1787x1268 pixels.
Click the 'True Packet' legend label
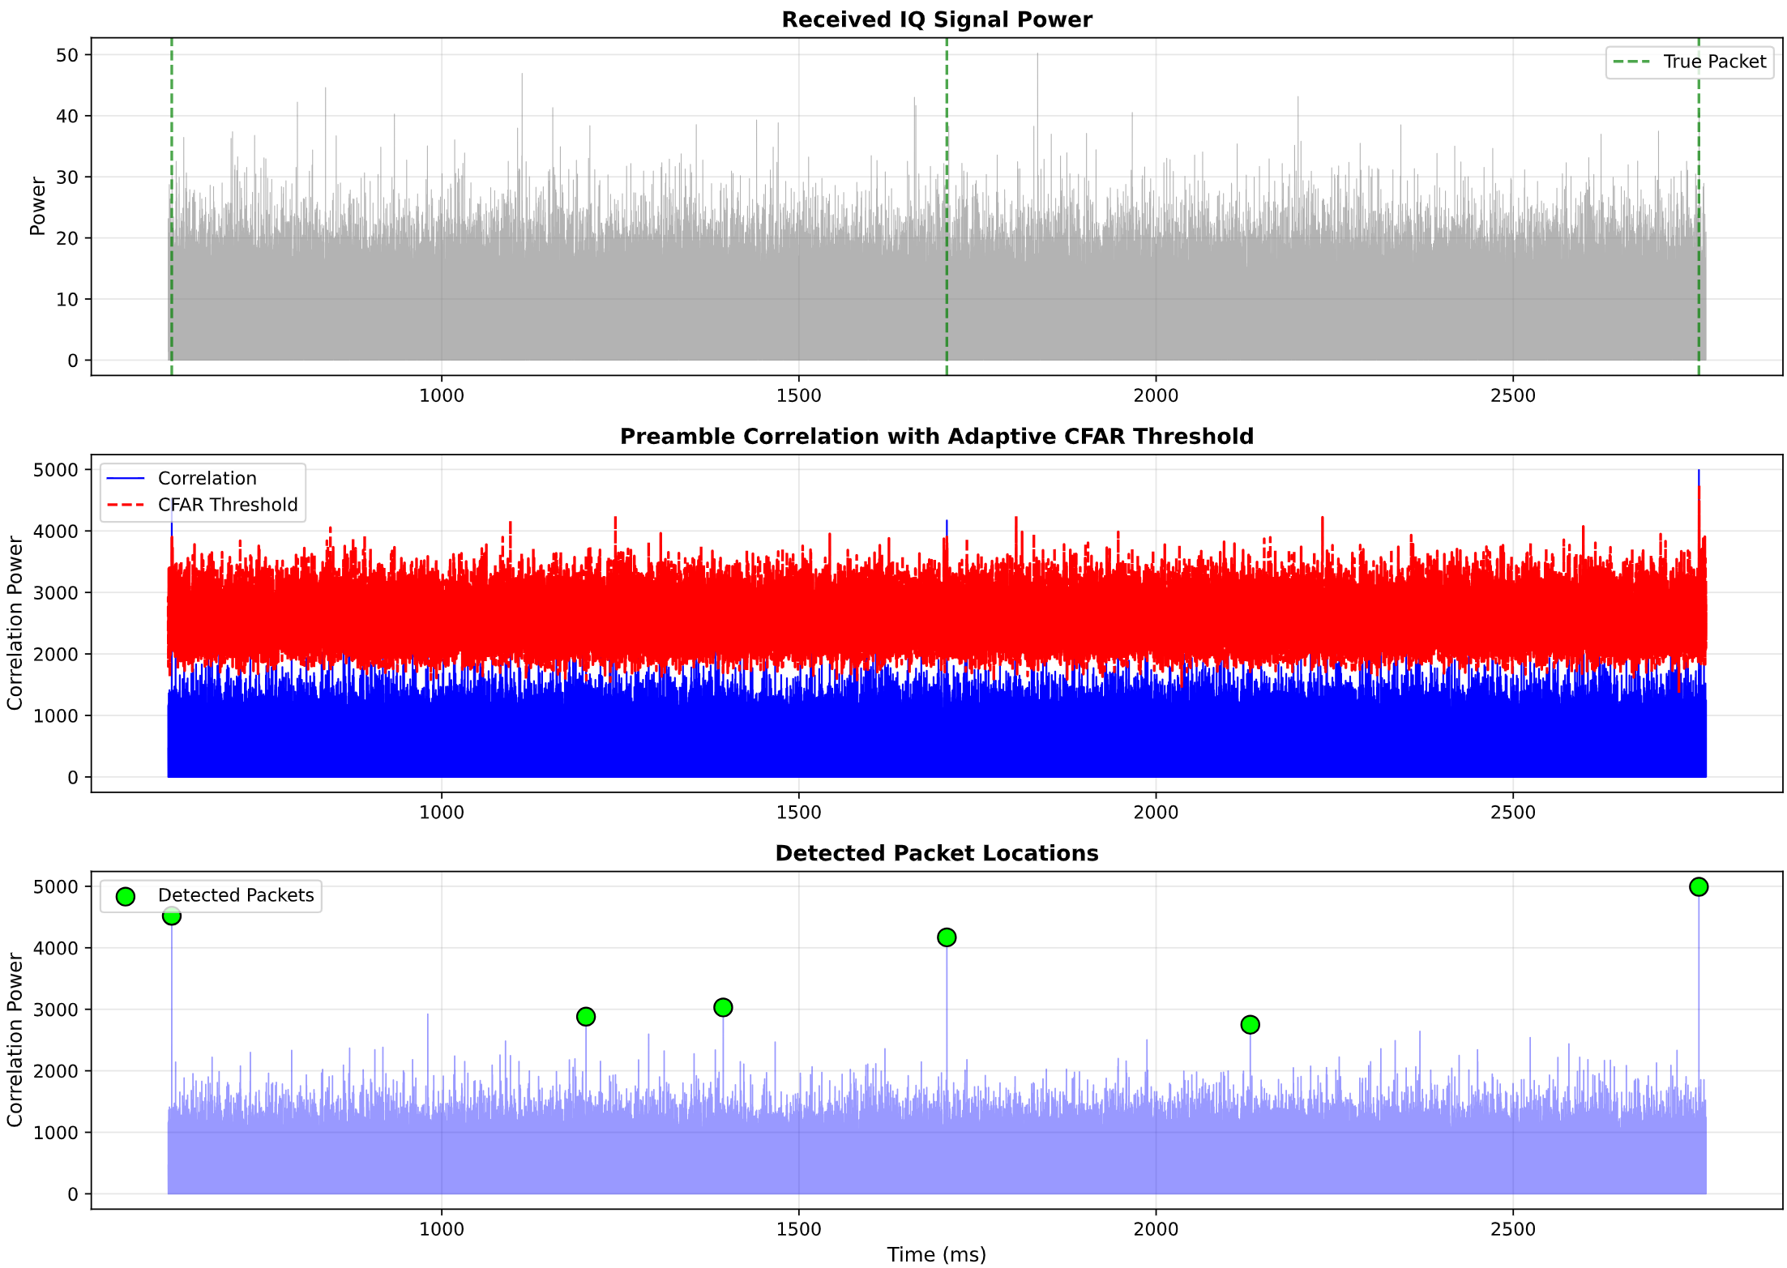coord(1714,62)
